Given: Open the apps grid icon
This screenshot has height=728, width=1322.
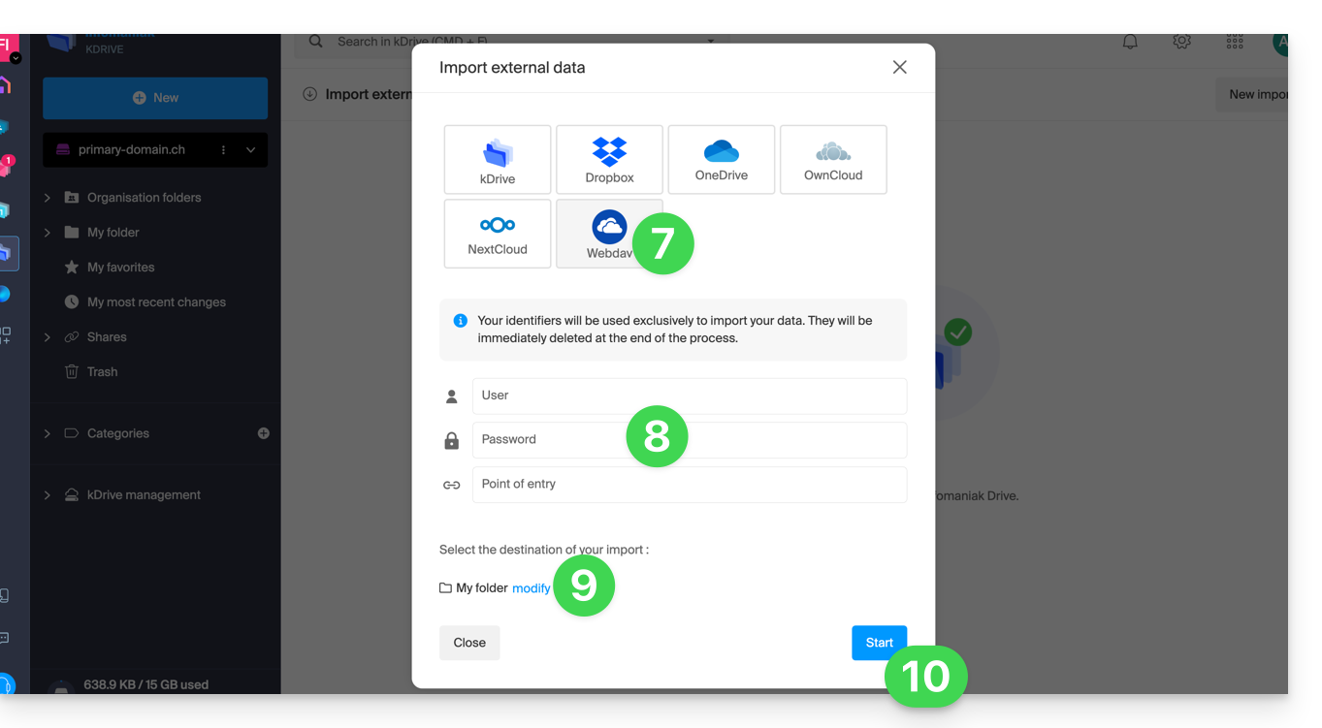Looking at the screenshot, I should (x=1234, y=42).
